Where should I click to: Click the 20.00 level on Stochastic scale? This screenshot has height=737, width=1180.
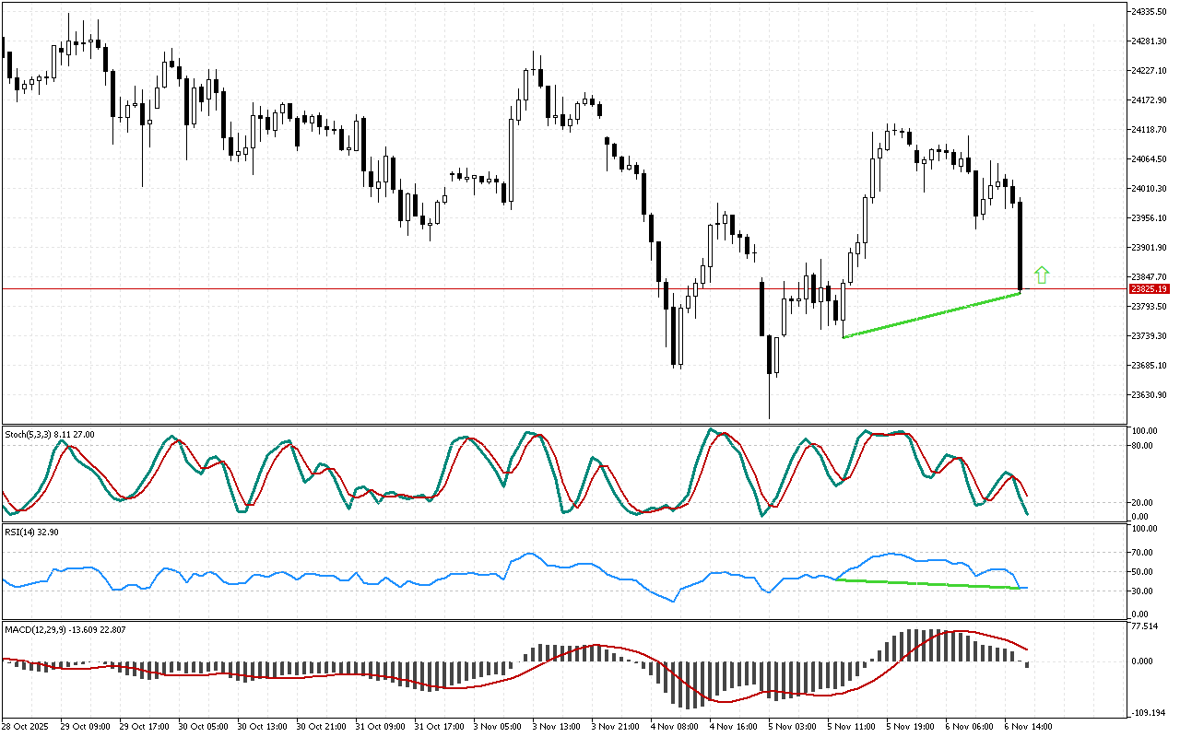point(1144,502)
